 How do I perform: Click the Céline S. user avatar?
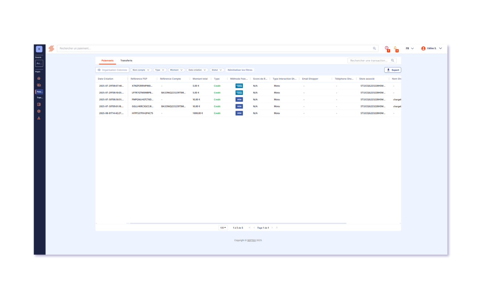[x=423, y=48]
